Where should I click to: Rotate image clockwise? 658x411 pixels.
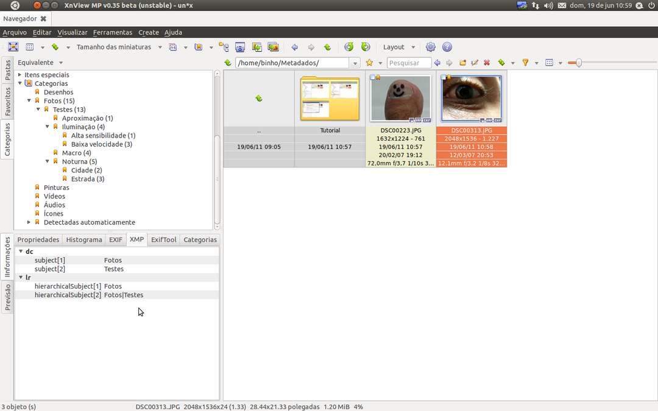point(366,47)
